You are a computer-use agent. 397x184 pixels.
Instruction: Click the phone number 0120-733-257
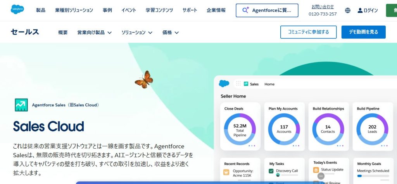323,14
